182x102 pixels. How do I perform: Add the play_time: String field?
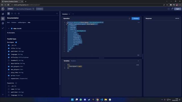pos(9,73)
